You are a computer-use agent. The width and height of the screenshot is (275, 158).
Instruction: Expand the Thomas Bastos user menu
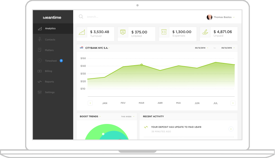(x=234, y=17)
